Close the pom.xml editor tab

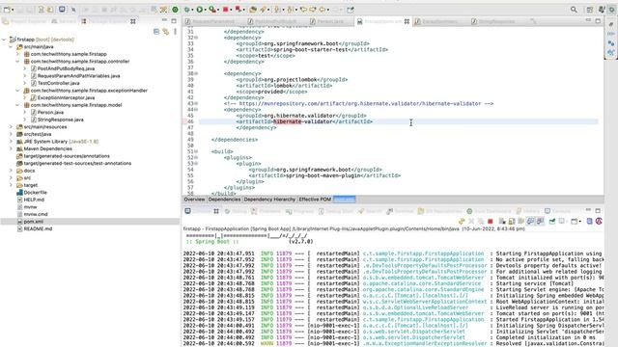tap(407, 21)
